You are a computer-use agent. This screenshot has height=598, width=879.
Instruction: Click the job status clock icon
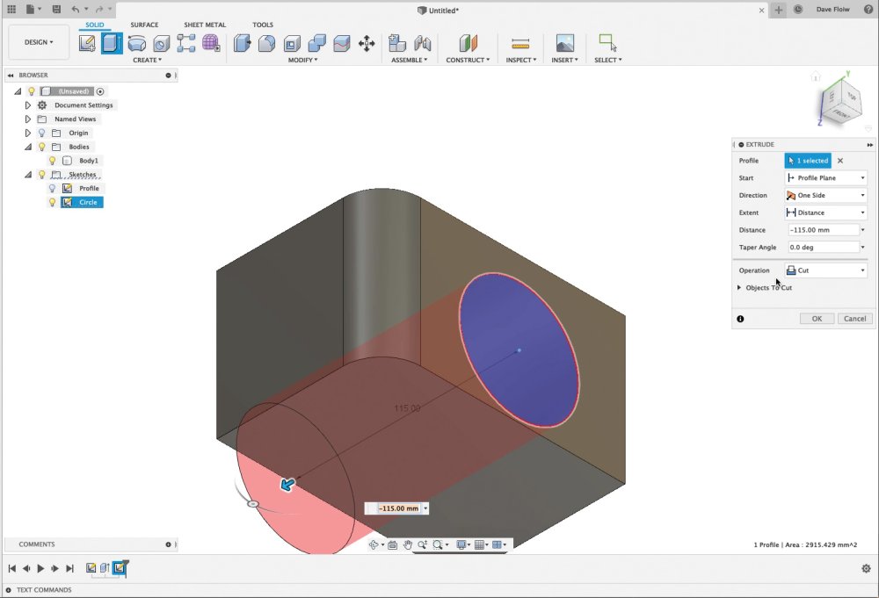point(798,10)
